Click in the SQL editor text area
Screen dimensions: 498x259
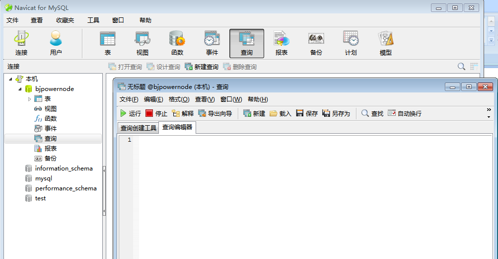pyautogui.click(x=314, y=196)
